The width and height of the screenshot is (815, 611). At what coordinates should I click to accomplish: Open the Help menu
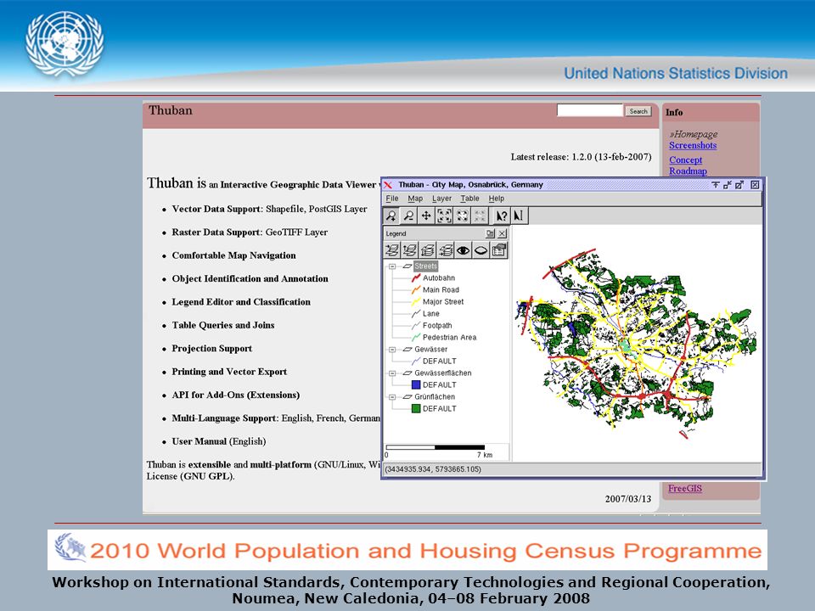pos(497,199)
